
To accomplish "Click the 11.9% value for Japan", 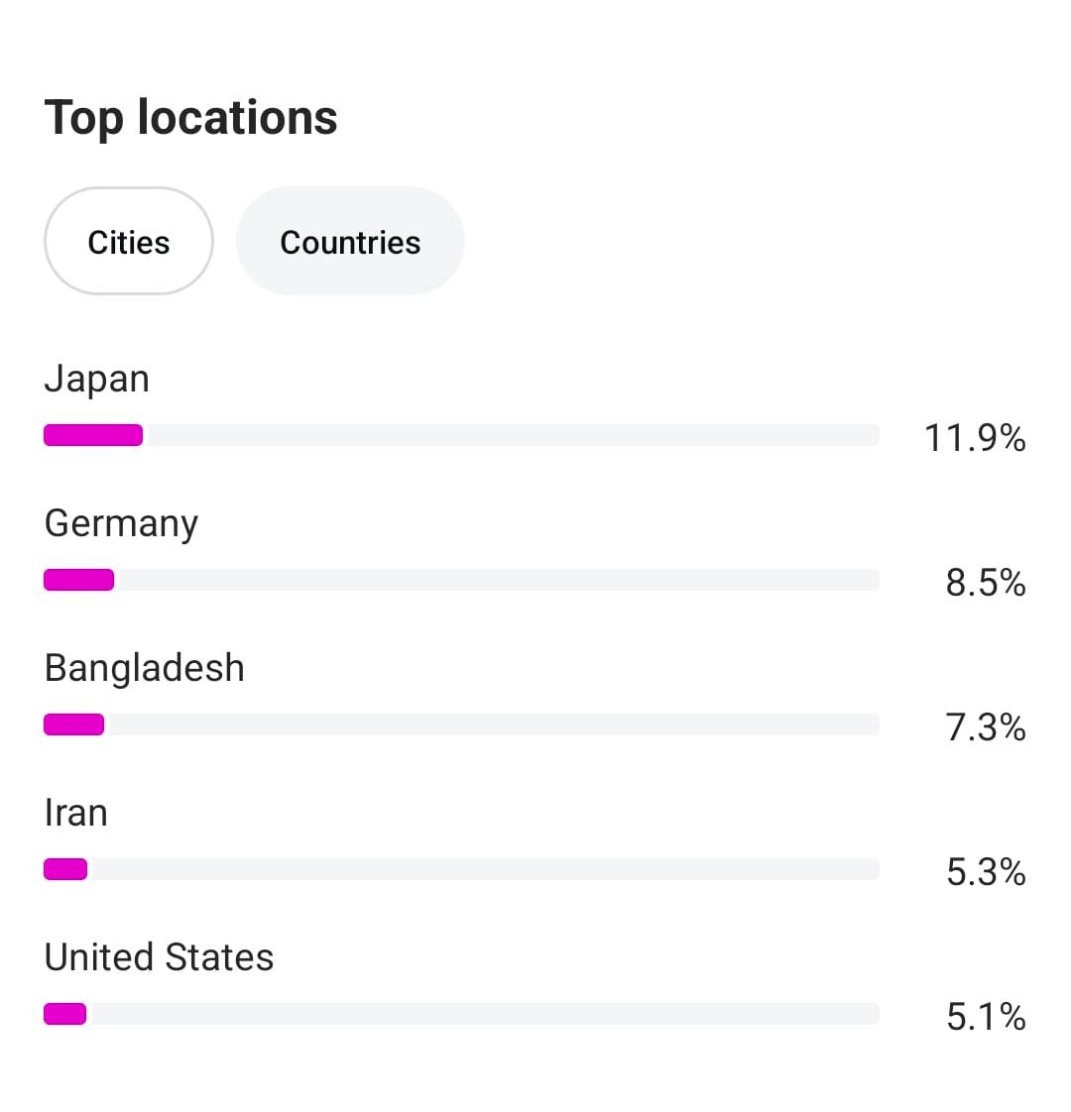I will click(975, 437).
